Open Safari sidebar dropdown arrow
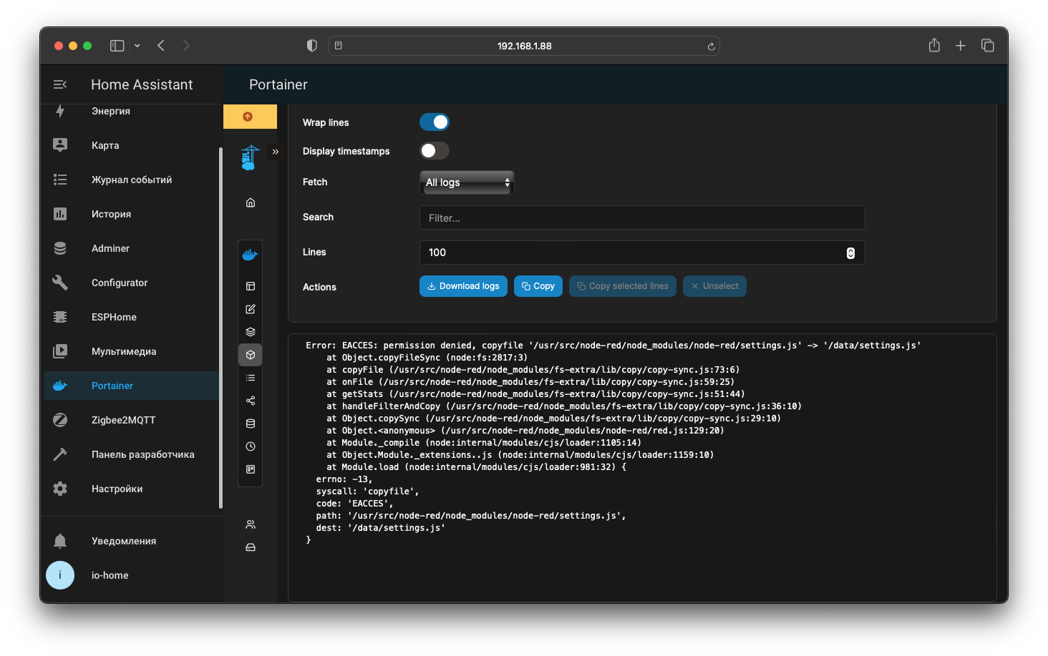This screenshot has width=1048, height=656. pyautogui.click(x=137, y=46)
